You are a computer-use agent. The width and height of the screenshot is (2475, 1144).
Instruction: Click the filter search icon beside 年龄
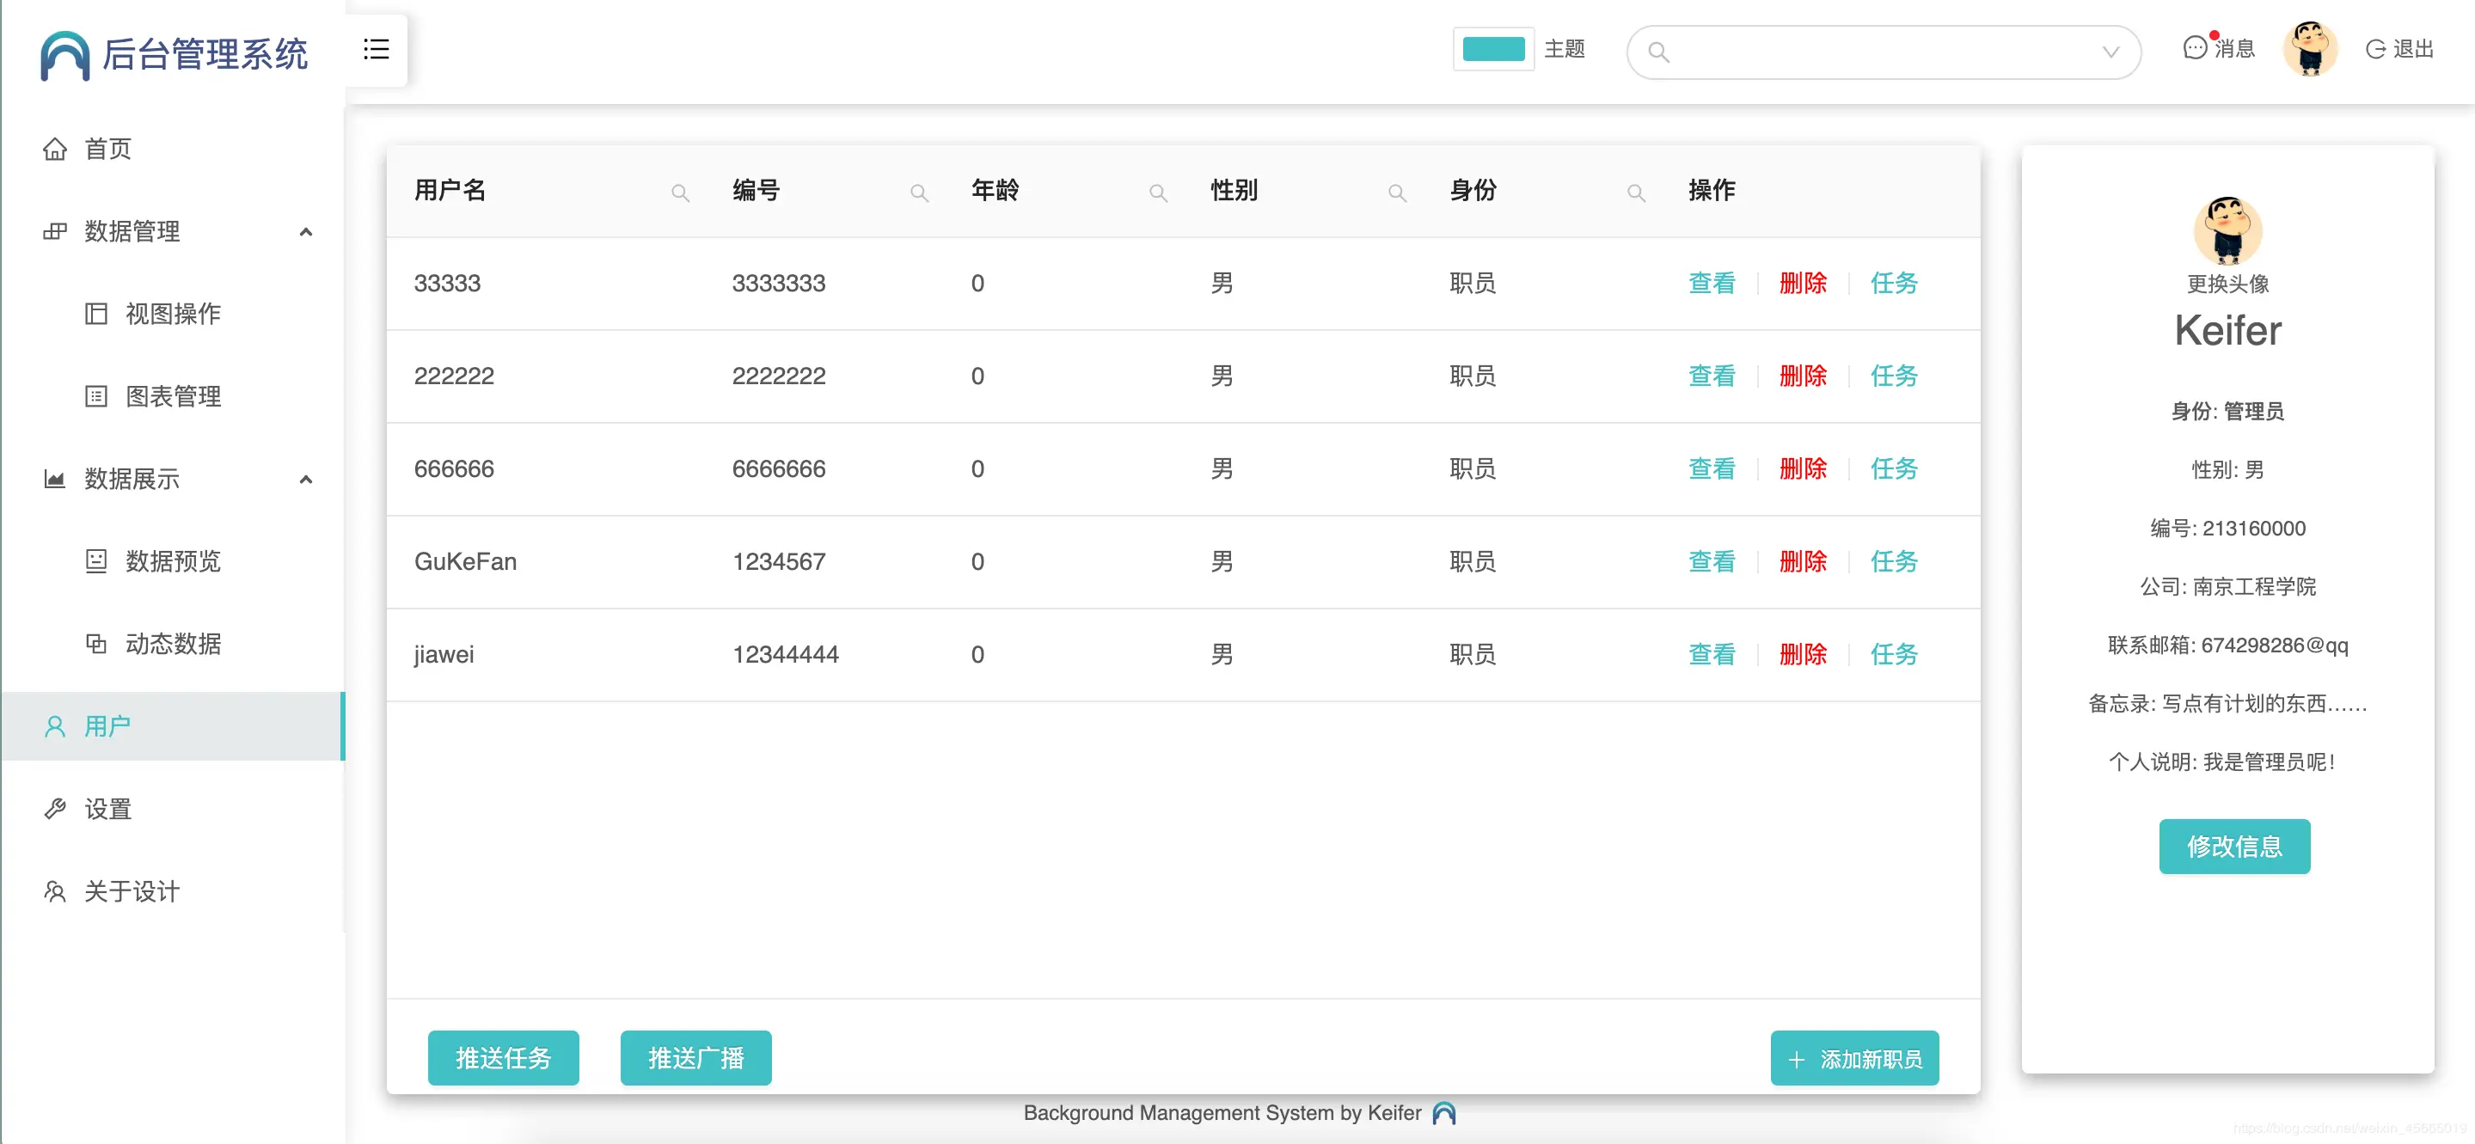1158,193
